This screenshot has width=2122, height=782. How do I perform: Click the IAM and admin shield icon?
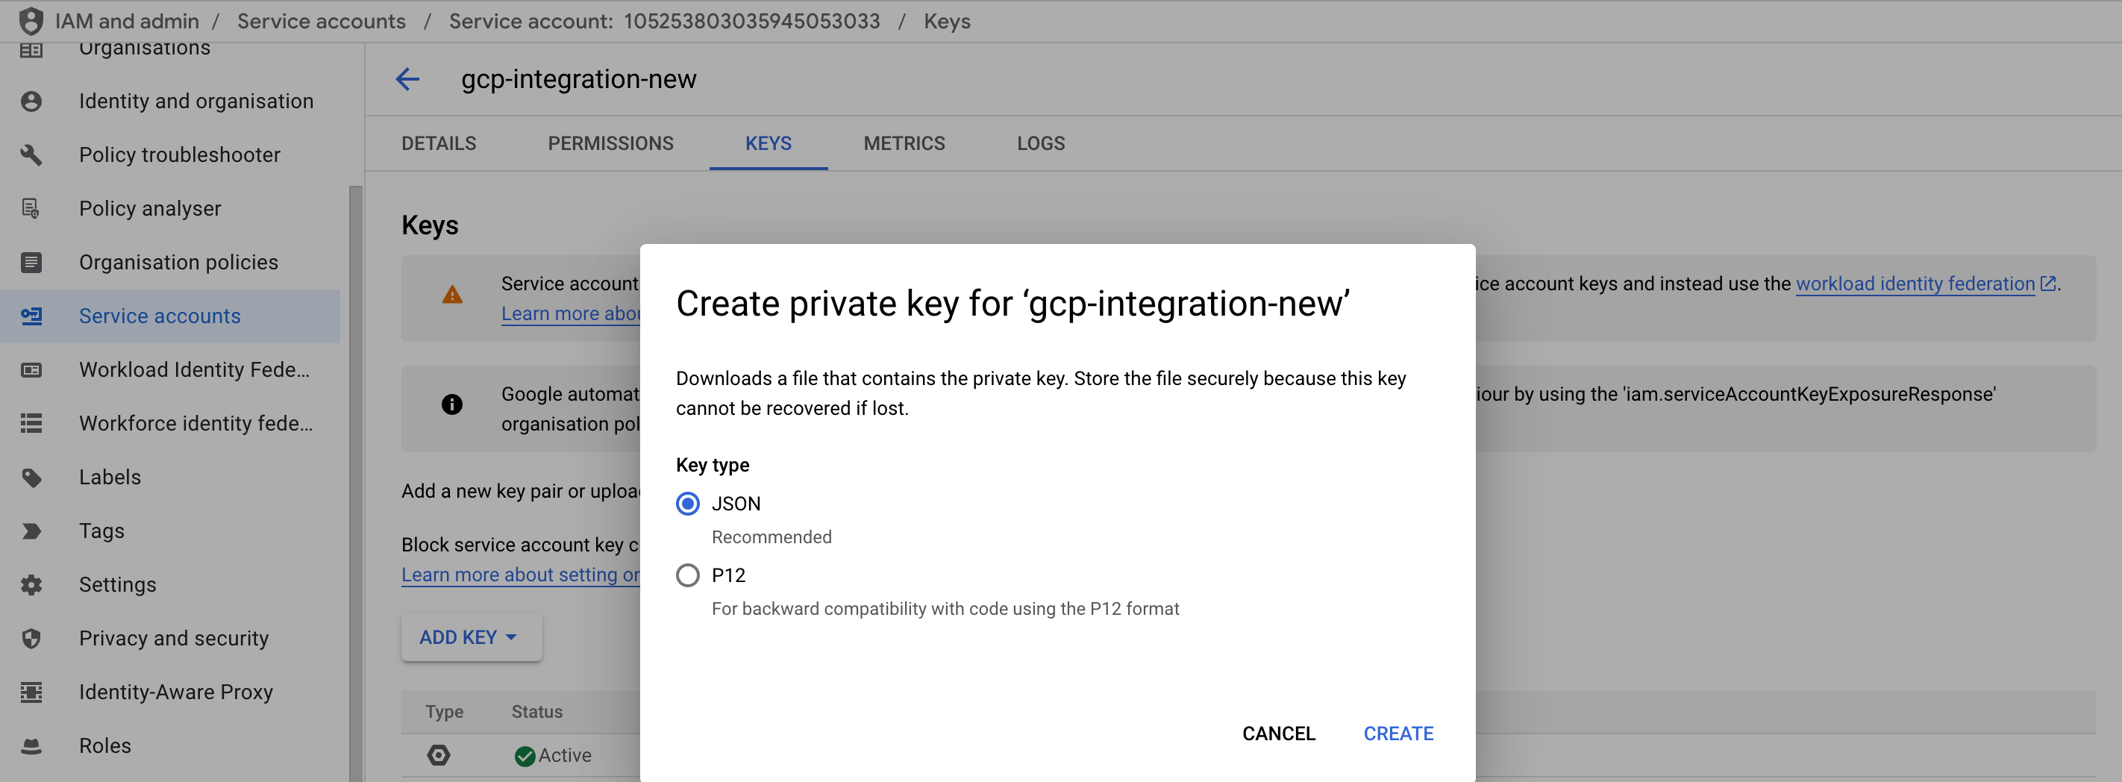click(31, 21)
